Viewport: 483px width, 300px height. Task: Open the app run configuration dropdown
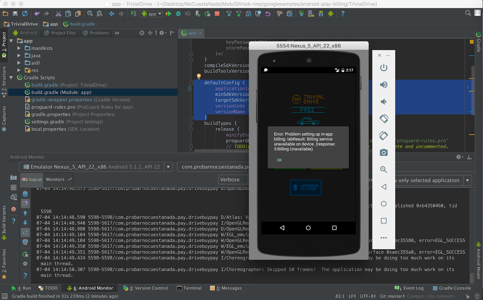click(x=151, y=14)
